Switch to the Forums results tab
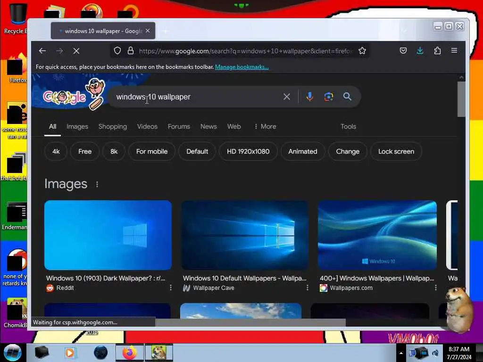 point(179,126)
